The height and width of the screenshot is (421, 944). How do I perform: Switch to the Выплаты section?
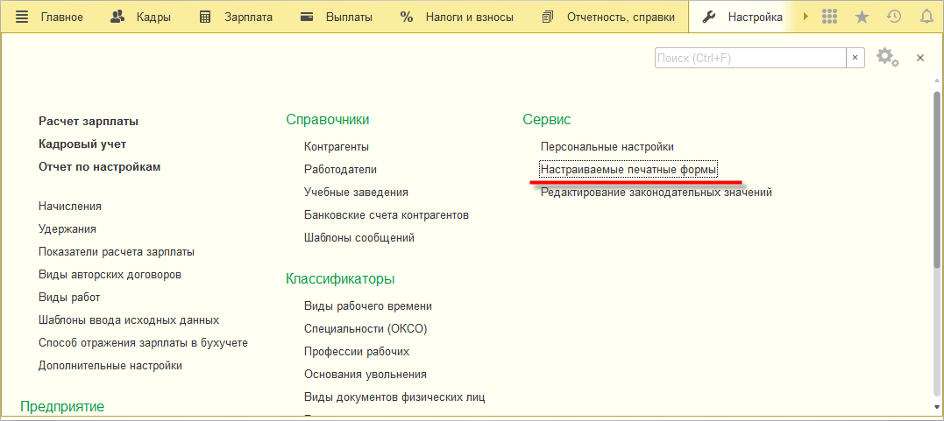click(x=349, y=18)
